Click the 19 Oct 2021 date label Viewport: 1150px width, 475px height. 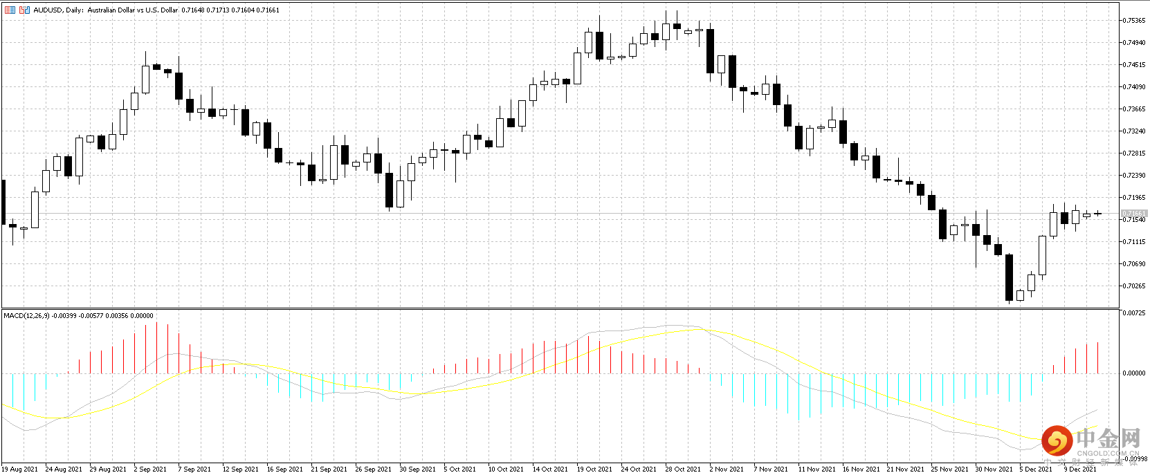(595, 469)
